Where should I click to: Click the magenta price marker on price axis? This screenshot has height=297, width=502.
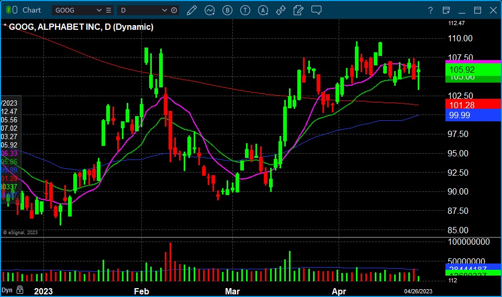coord(473,61)
